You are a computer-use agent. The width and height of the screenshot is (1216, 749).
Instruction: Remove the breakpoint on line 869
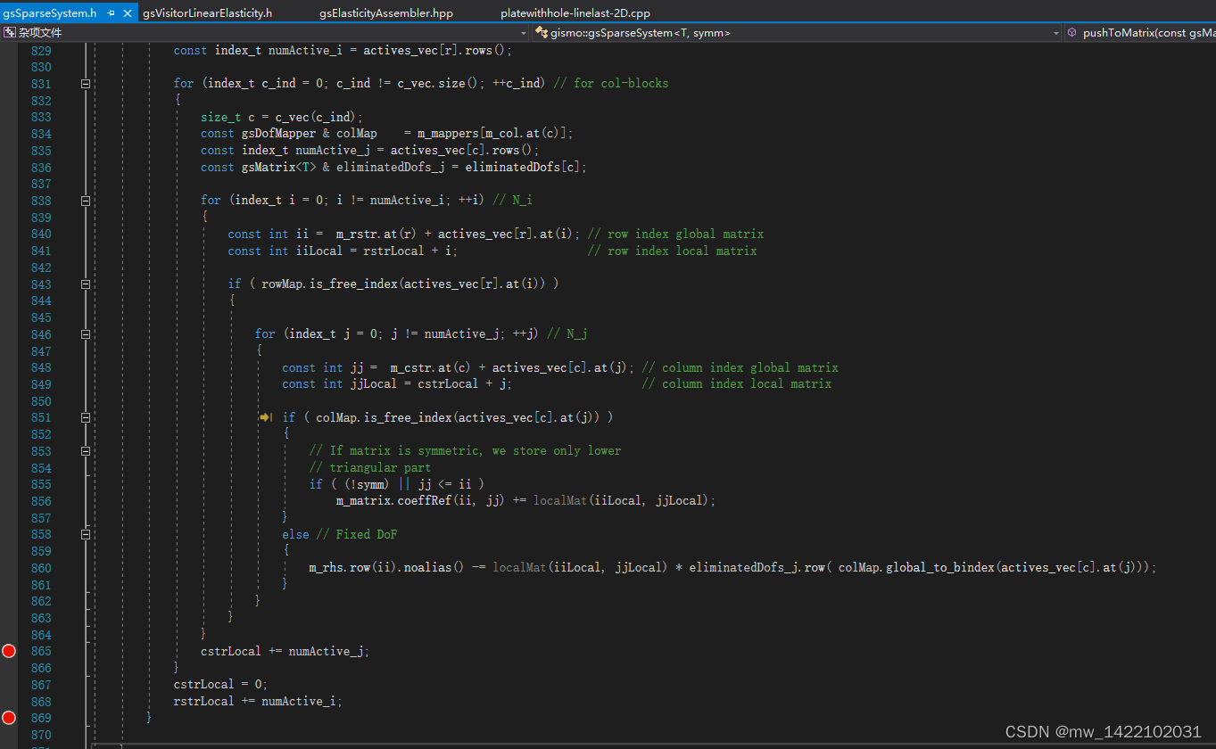(9, 718)
